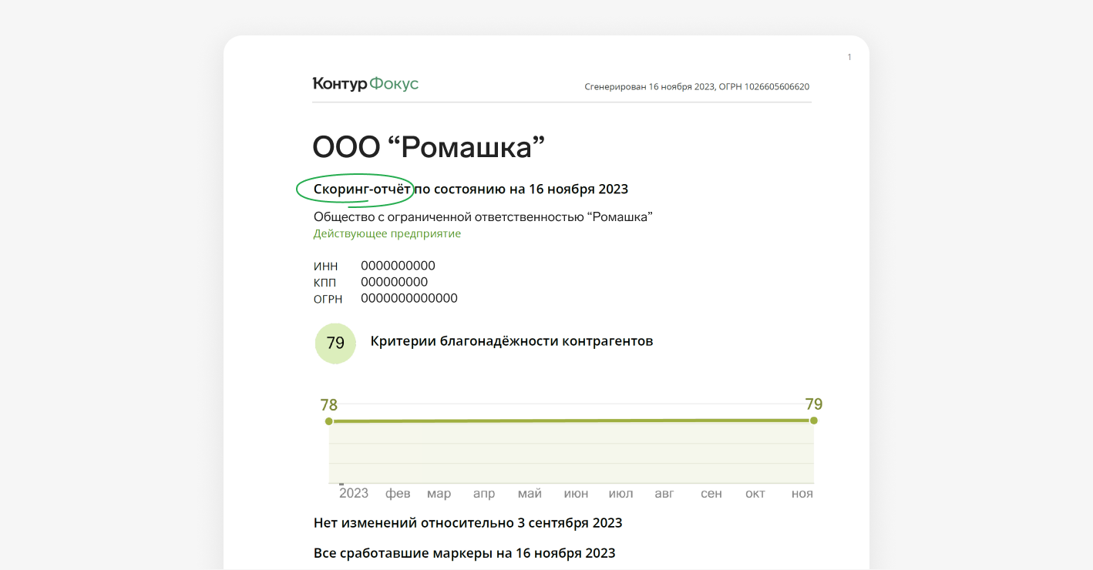This screenshot has width=1093, height=570.
Task: Click the 2023 label on chart axis
Action: coord(354,494)
